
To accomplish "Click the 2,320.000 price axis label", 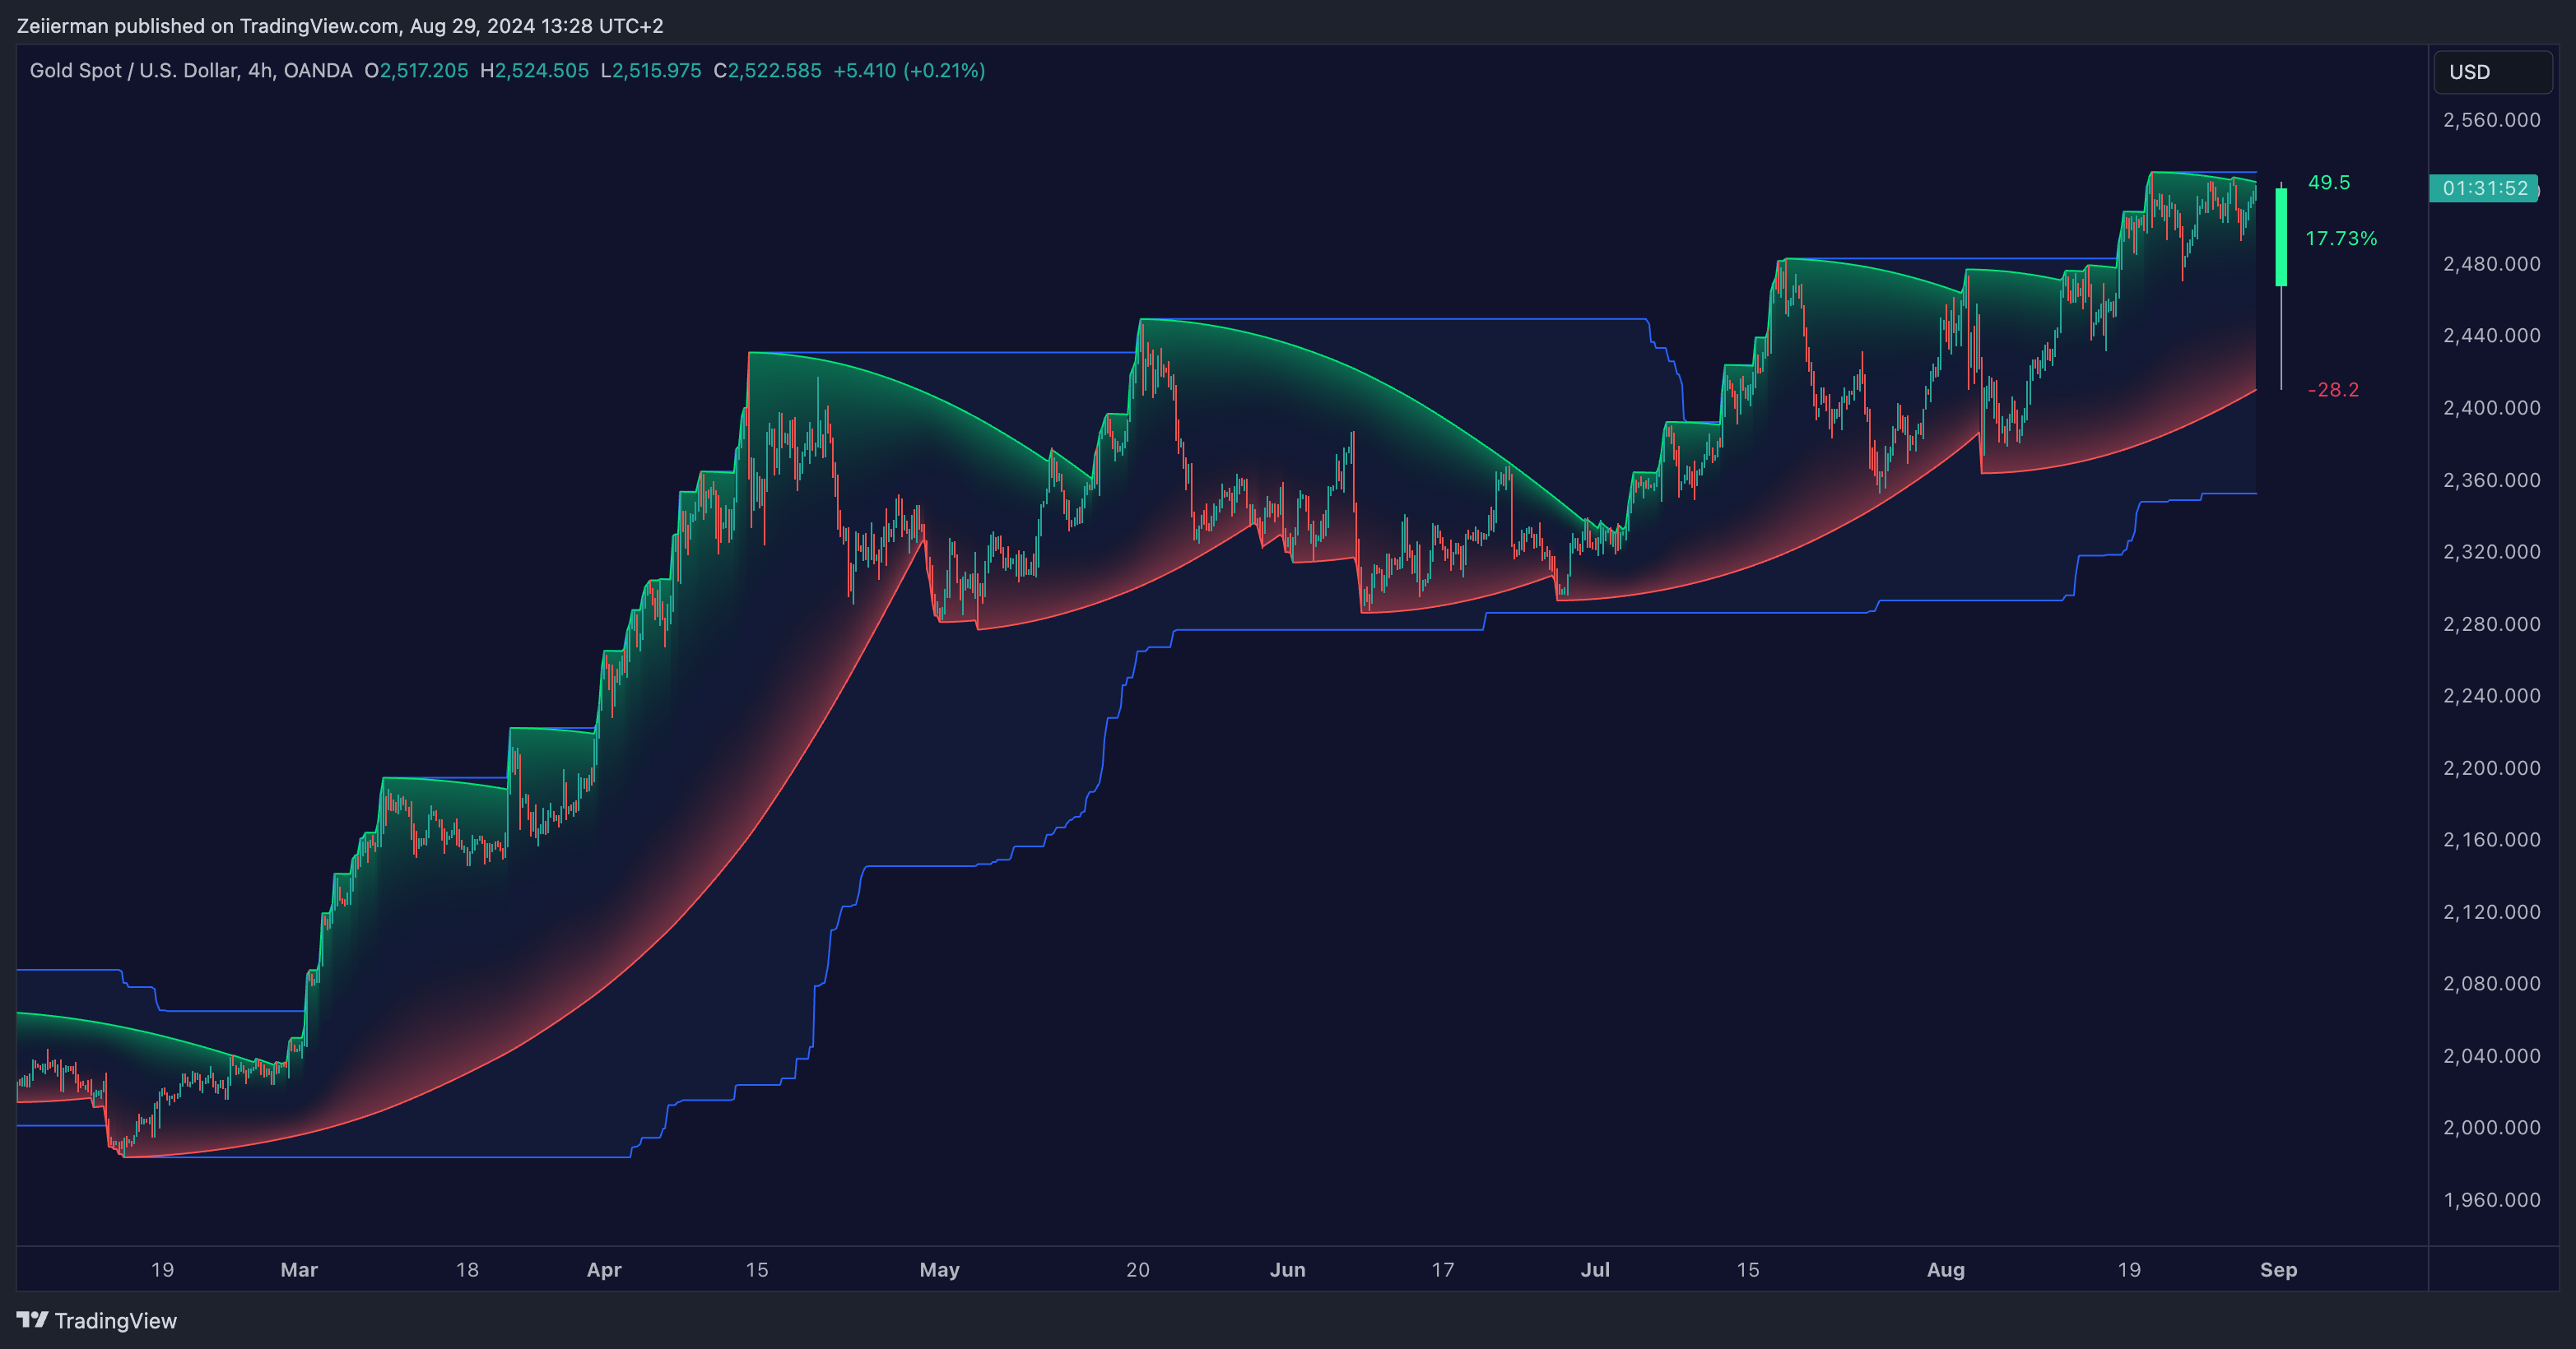I will (2491, 552).
